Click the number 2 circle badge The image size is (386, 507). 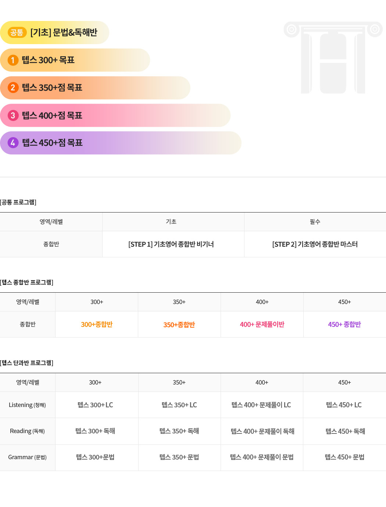click(x=13, y=88)
